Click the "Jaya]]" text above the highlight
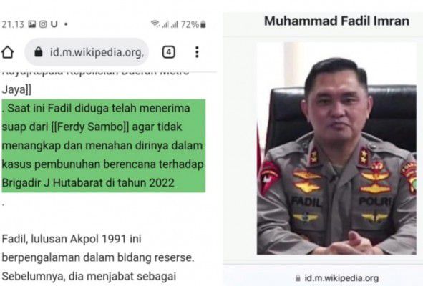Screen dimensions: 423x286 pyautogui.click(x=16, y=89)
